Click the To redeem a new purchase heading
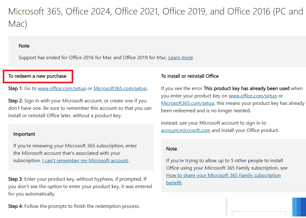The height and width of the screenshot is (218, 306). click(x=37, y=76)
